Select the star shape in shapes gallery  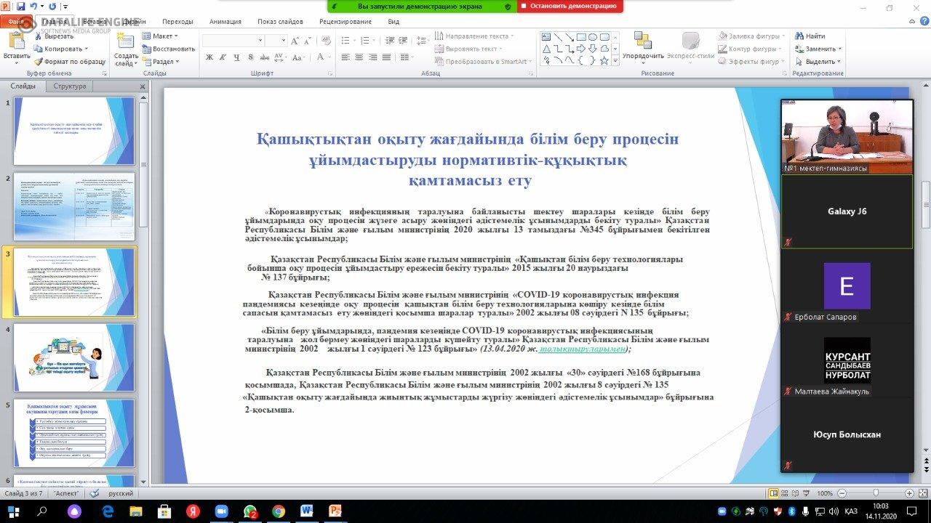tap(604, 60)
